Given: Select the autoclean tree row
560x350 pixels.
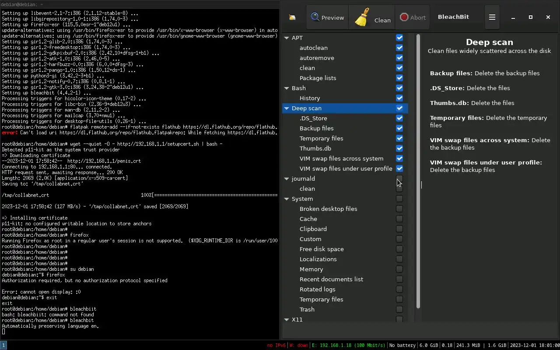Looking at the screenshot, I should [345, 48].
